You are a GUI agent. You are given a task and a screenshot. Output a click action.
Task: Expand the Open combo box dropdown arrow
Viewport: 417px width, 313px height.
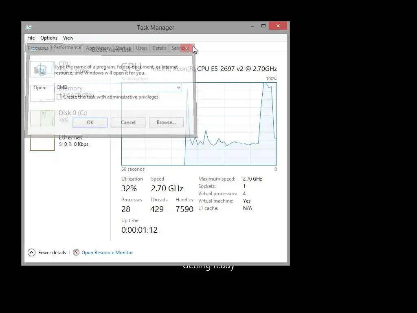pos(178,87)
